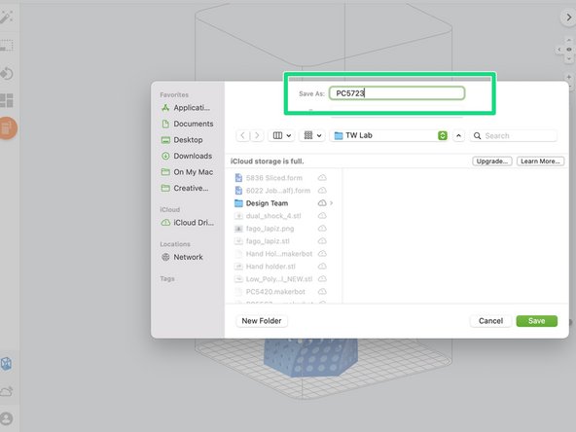Click Learn More about iCloud storage
Screen dimensions: 576x432
pos(540,162)
